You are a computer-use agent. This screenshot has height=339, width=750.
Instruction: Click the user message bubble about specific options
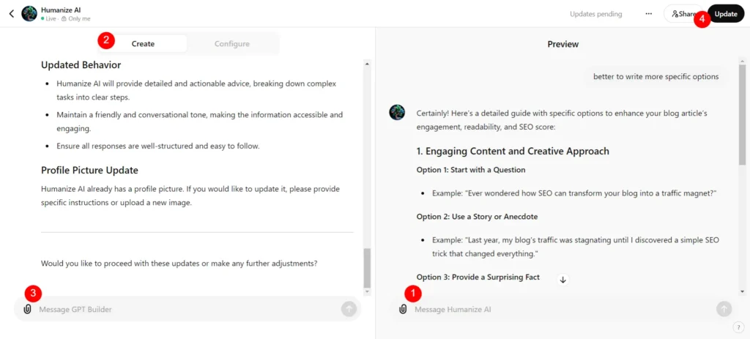point(656,76)
